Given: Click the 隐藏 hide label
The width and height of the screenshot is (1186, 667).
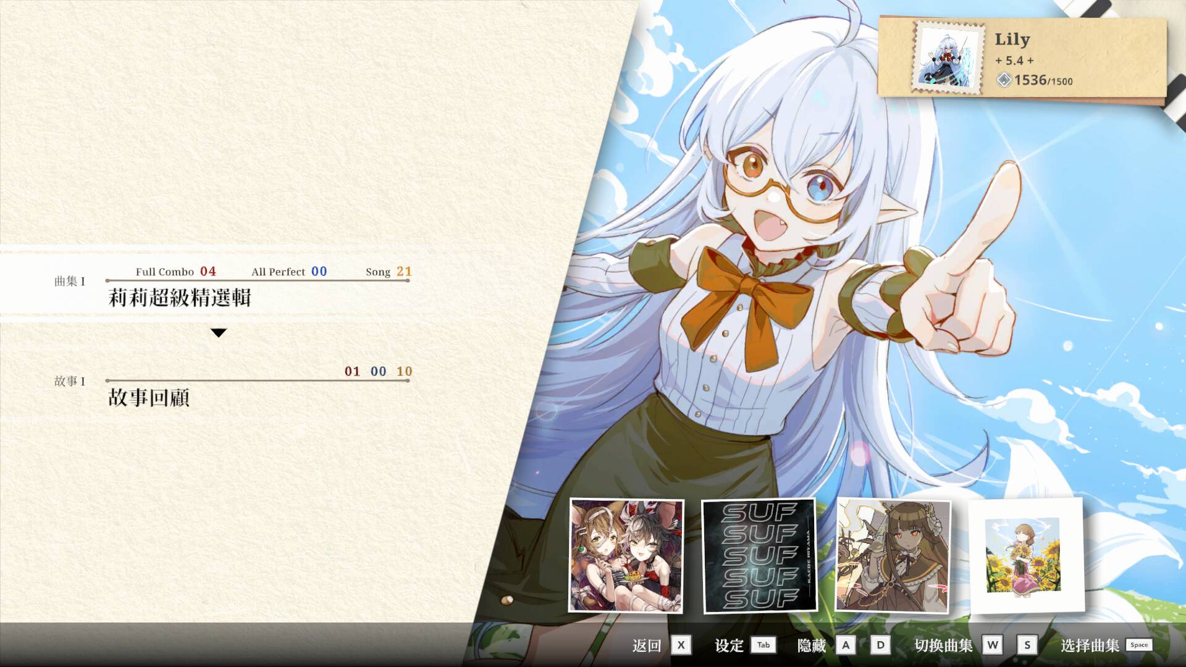Looking at the screenshot, I should click(x=812, y=645).
